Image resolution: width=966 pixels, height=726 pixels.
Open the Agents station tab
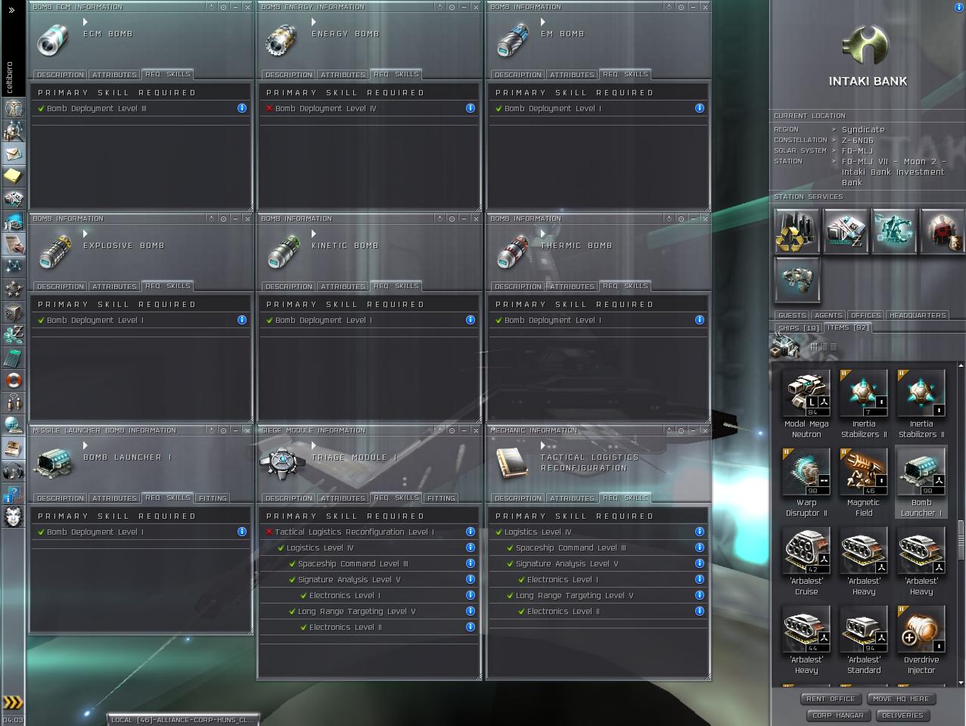point(828,315)
